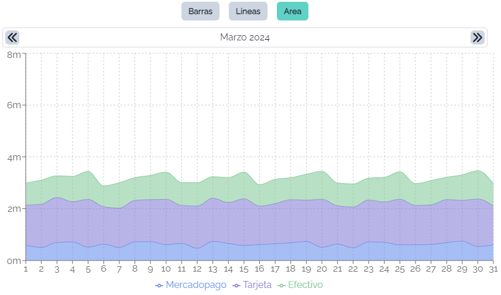This screenshot has height=295, width=501.
Task: Toggle Mercadopago series in legend
Action: click(x=191, y=285)
